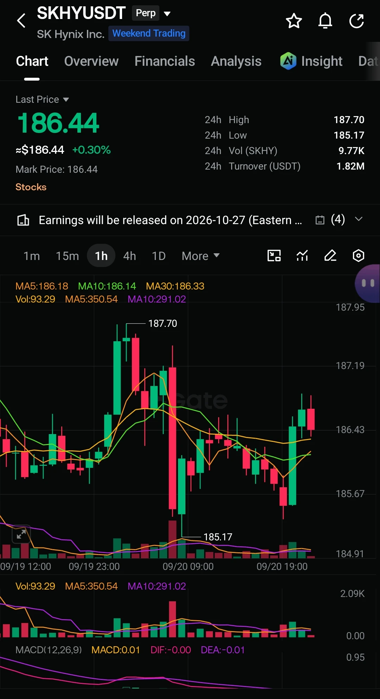
Task: Open the earnings calendar icon
Action: pyautogui.click(x=320, y=220)
